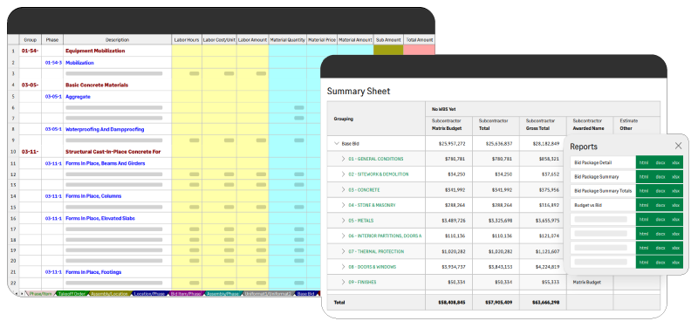
Task: Expand 05 - METALS group
Action: (343, 221)
